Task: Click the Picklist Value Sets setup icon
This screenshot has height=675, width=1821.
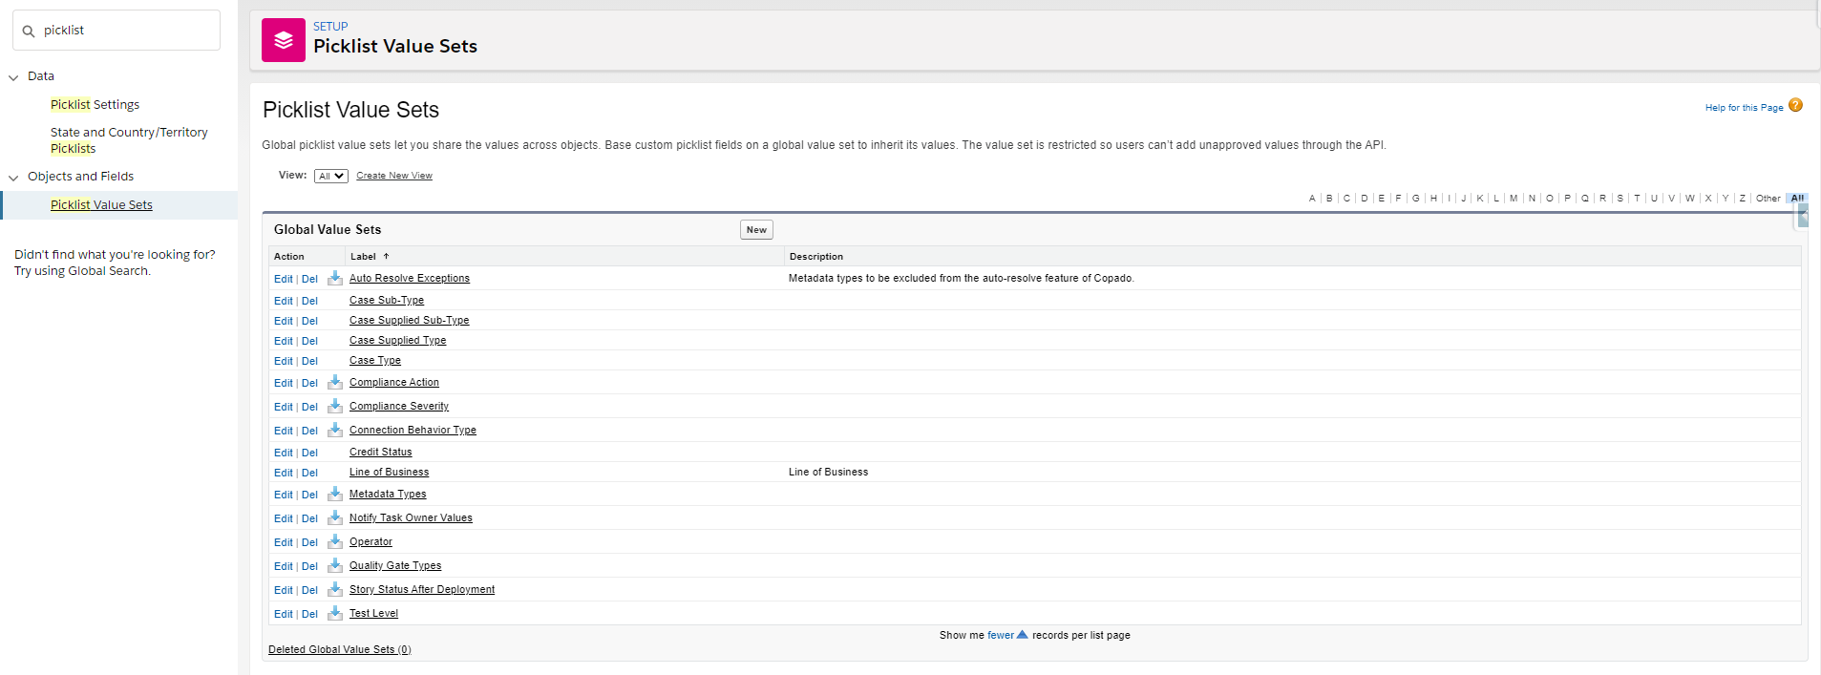Action: pos(284,40)
